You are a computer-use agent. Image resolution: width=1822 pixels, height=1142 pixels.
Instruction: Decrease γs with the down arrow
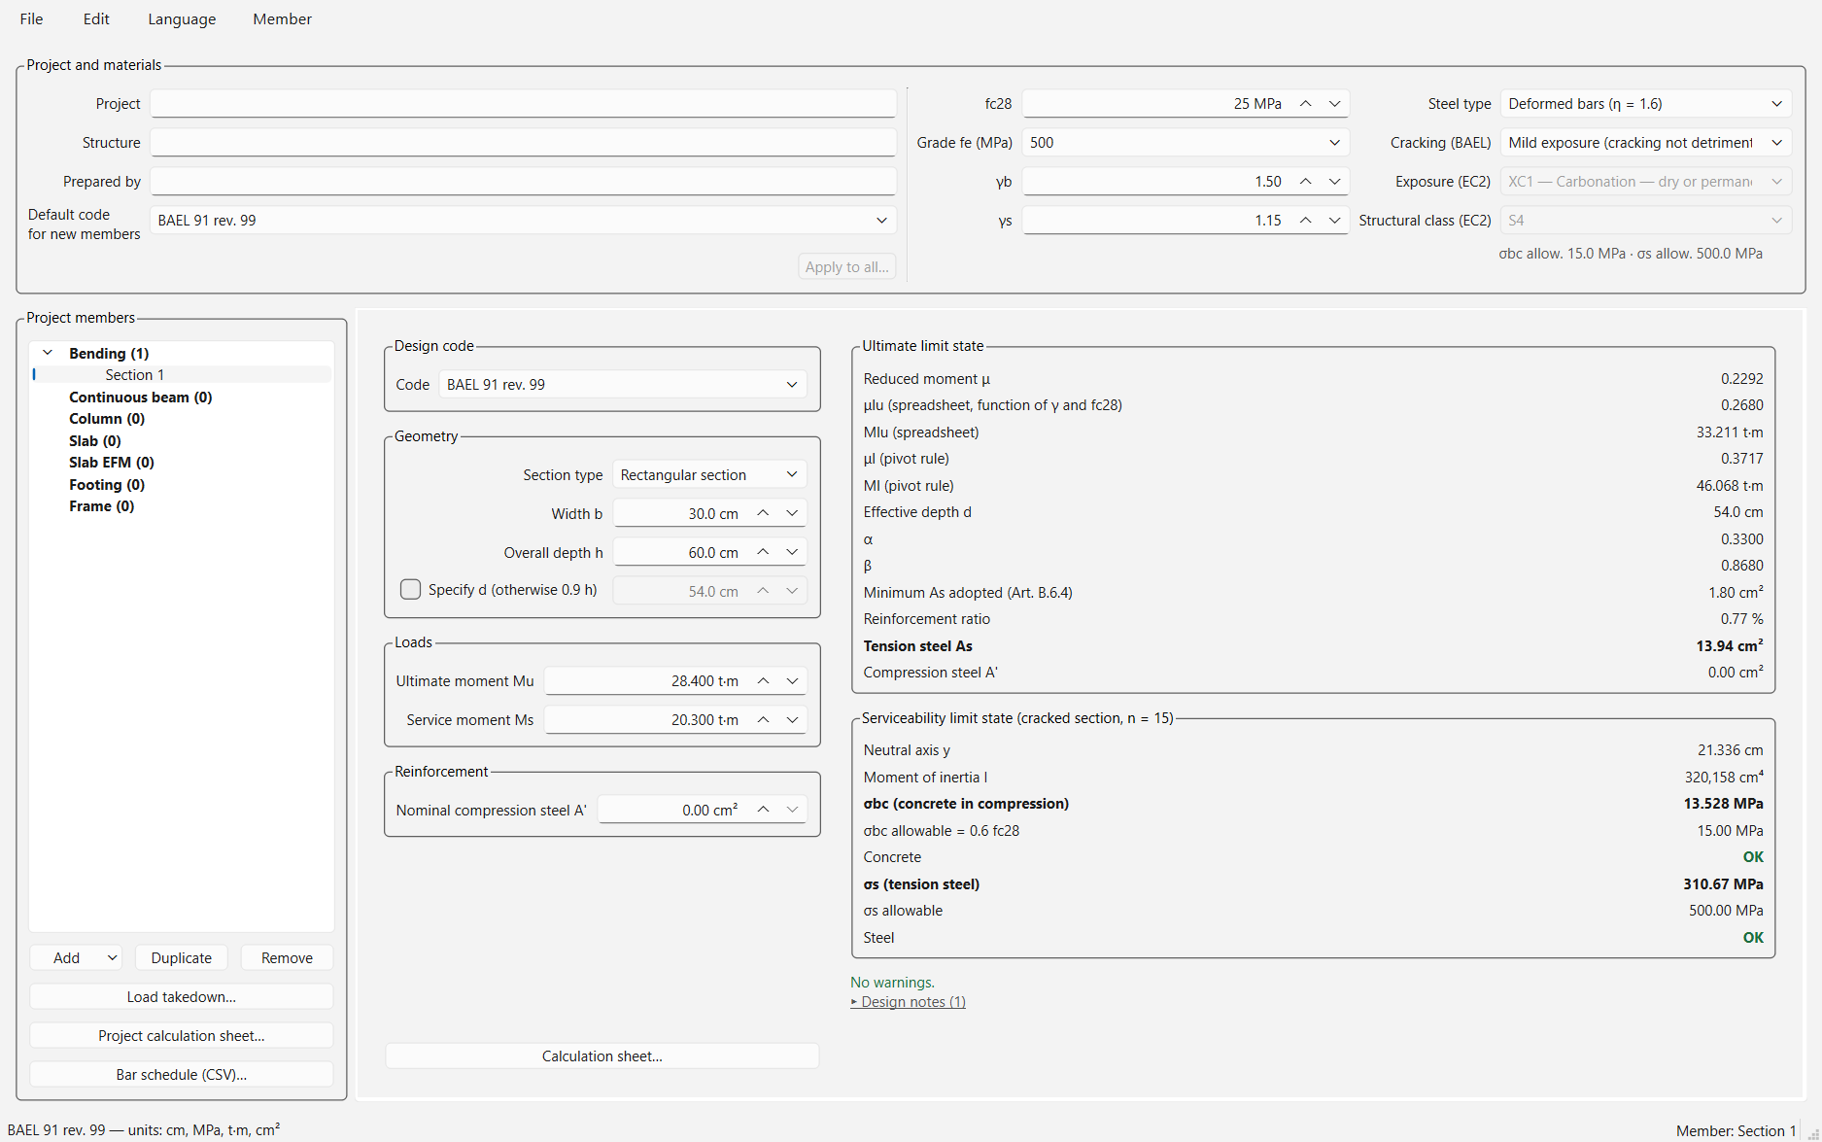pos(1335,221)
